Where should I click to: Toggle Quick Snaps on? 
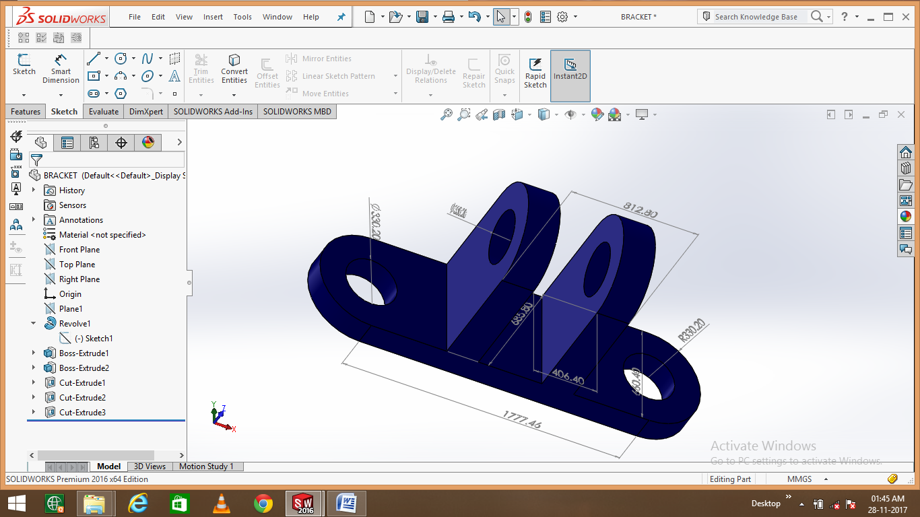tap(504, 67)
